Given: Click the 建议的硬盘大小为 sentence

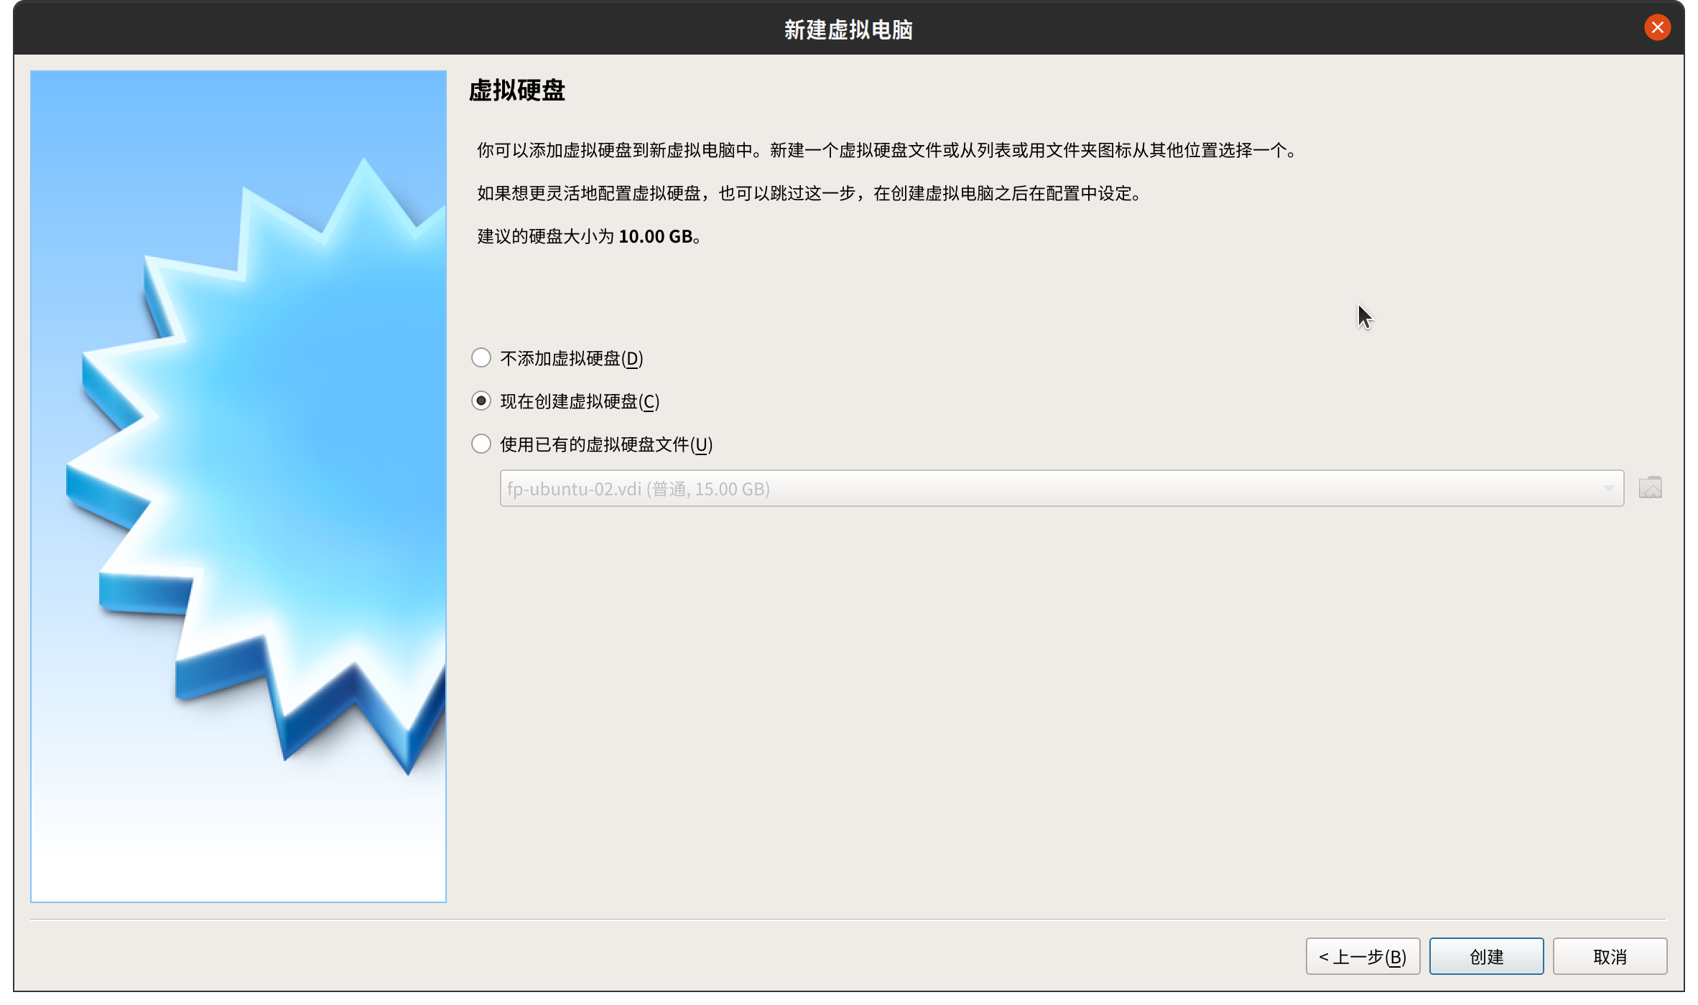Looking at the screenshot, I should 546,236.
